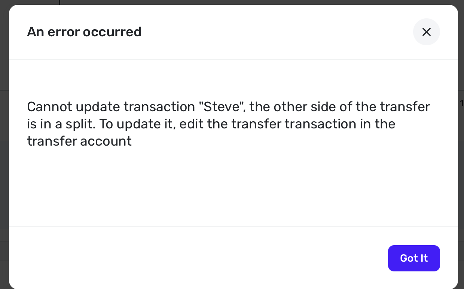Acknowledge the error by pressing Got It
The image size is (464, 289).
(x=414, y=258)
